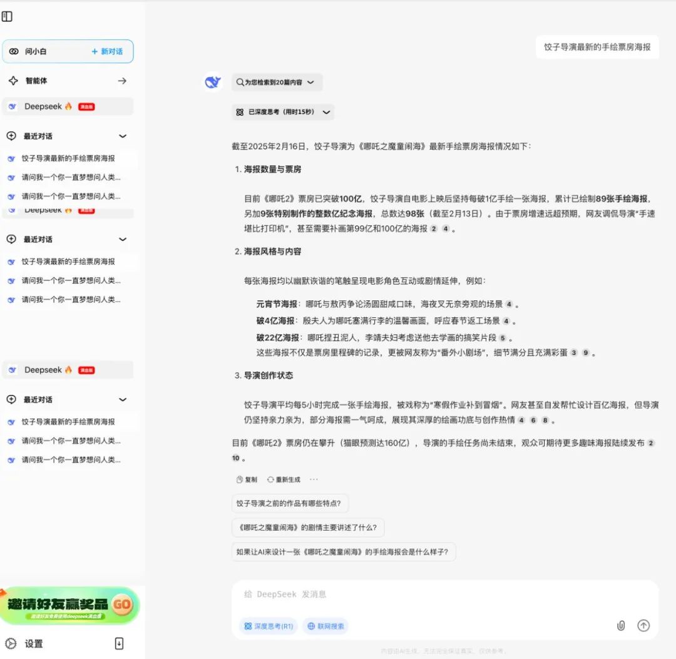The height and width of the screenshot is (659, 676).
Task: Click the 设置 label in the sidebar
Action: point(34,644)
